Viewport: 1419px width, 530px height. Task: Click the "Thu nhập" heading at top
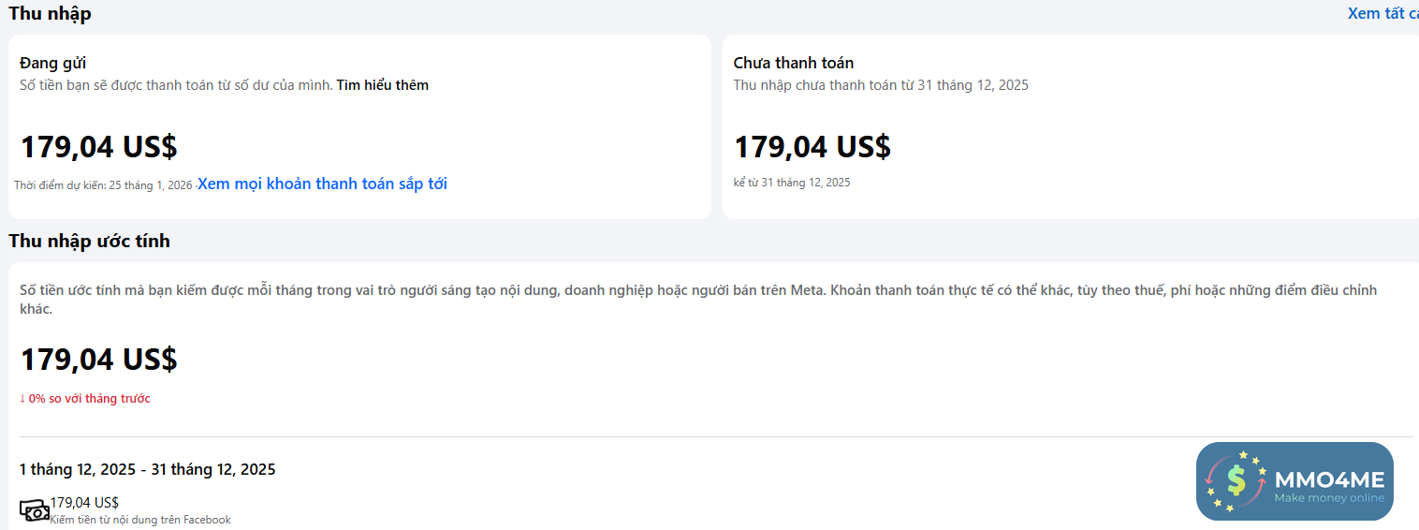[51, 14]
